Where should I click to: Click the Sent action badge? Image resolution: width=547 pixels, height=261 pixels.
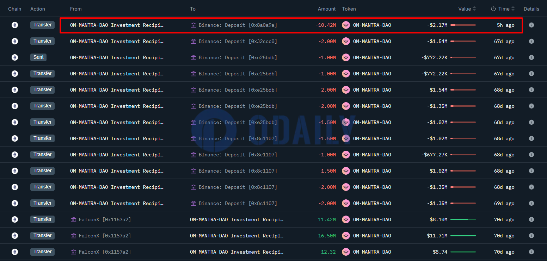coord(38,57)
